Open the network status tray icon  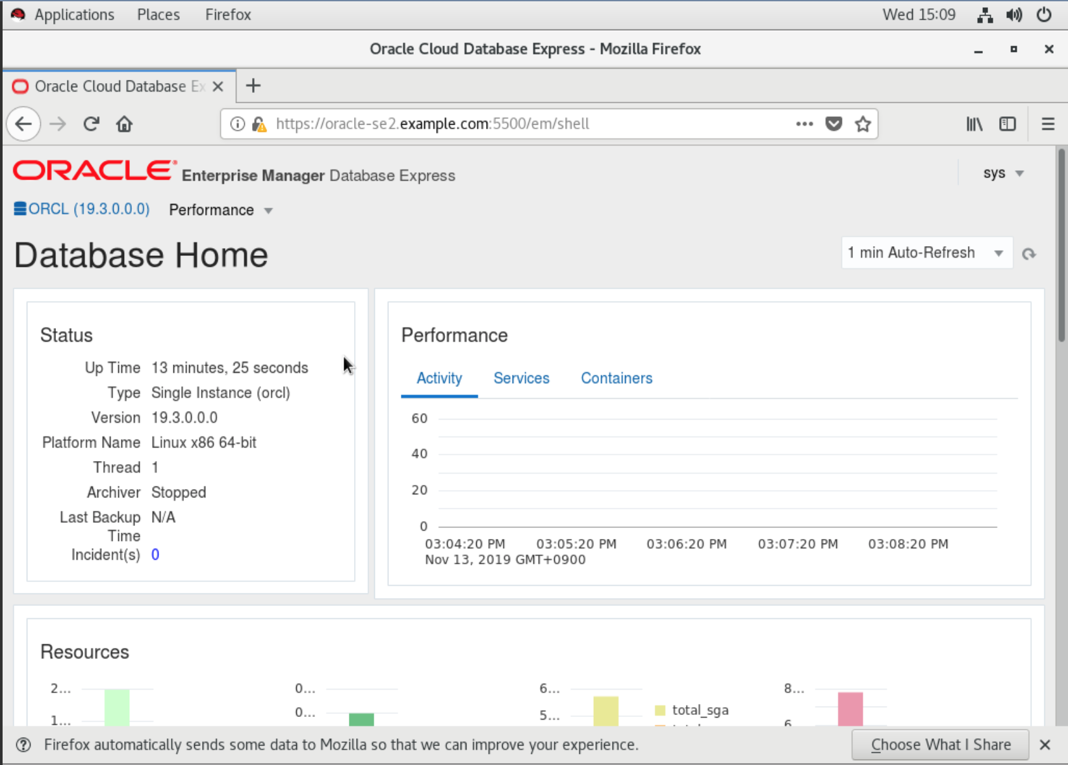click(x=985, y=15)
